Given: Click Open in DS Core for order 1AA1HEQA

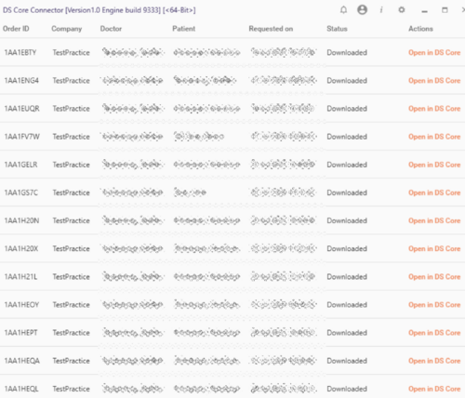Looking at the screenshot, I should (x=434, y=361).
